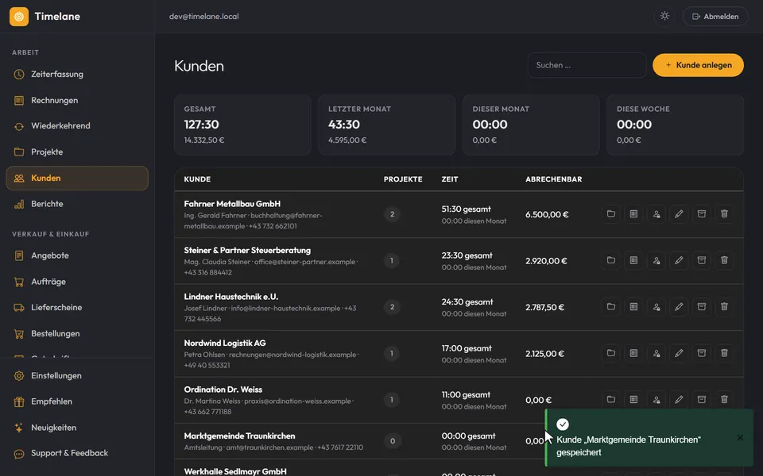Go to Angebote in the sidebar
The width and height of the screenshot is (763, 476).
click(77, 255)
